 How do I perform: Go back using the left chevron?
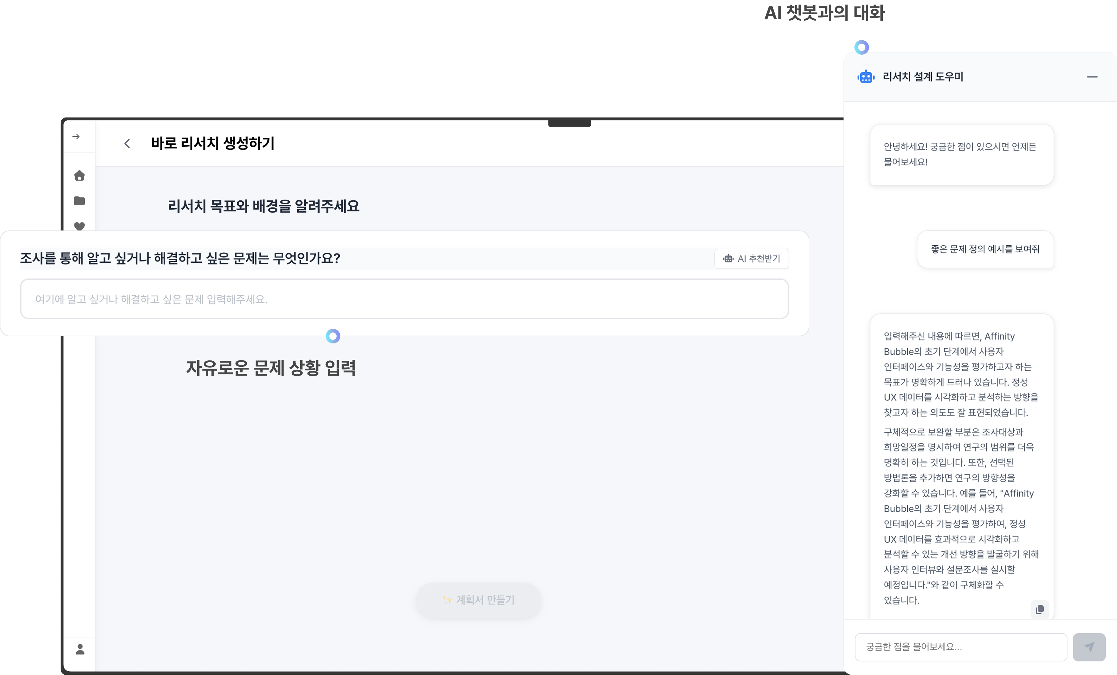(127, 144)
